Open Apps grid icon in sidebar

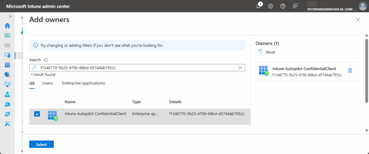[x=7, y=65]
